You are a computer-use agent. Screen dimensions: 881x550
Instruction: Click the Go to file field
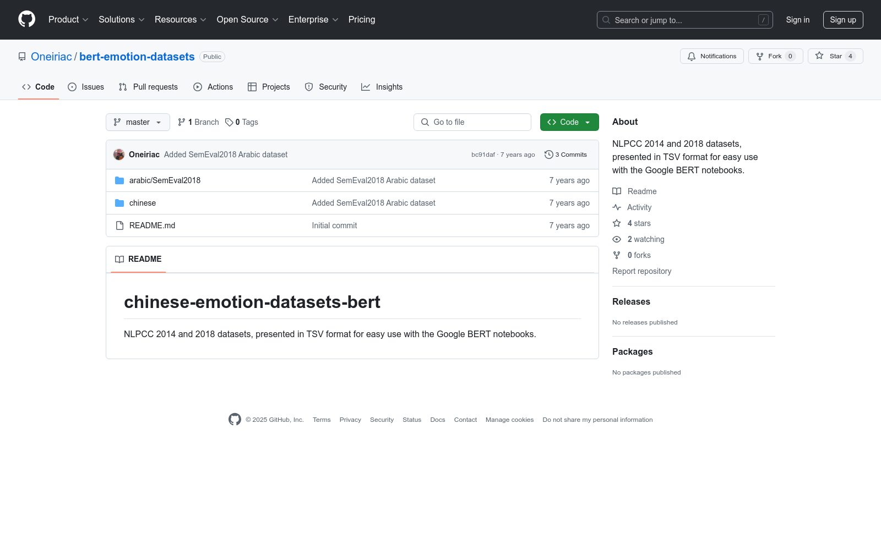tap(472, 122)
